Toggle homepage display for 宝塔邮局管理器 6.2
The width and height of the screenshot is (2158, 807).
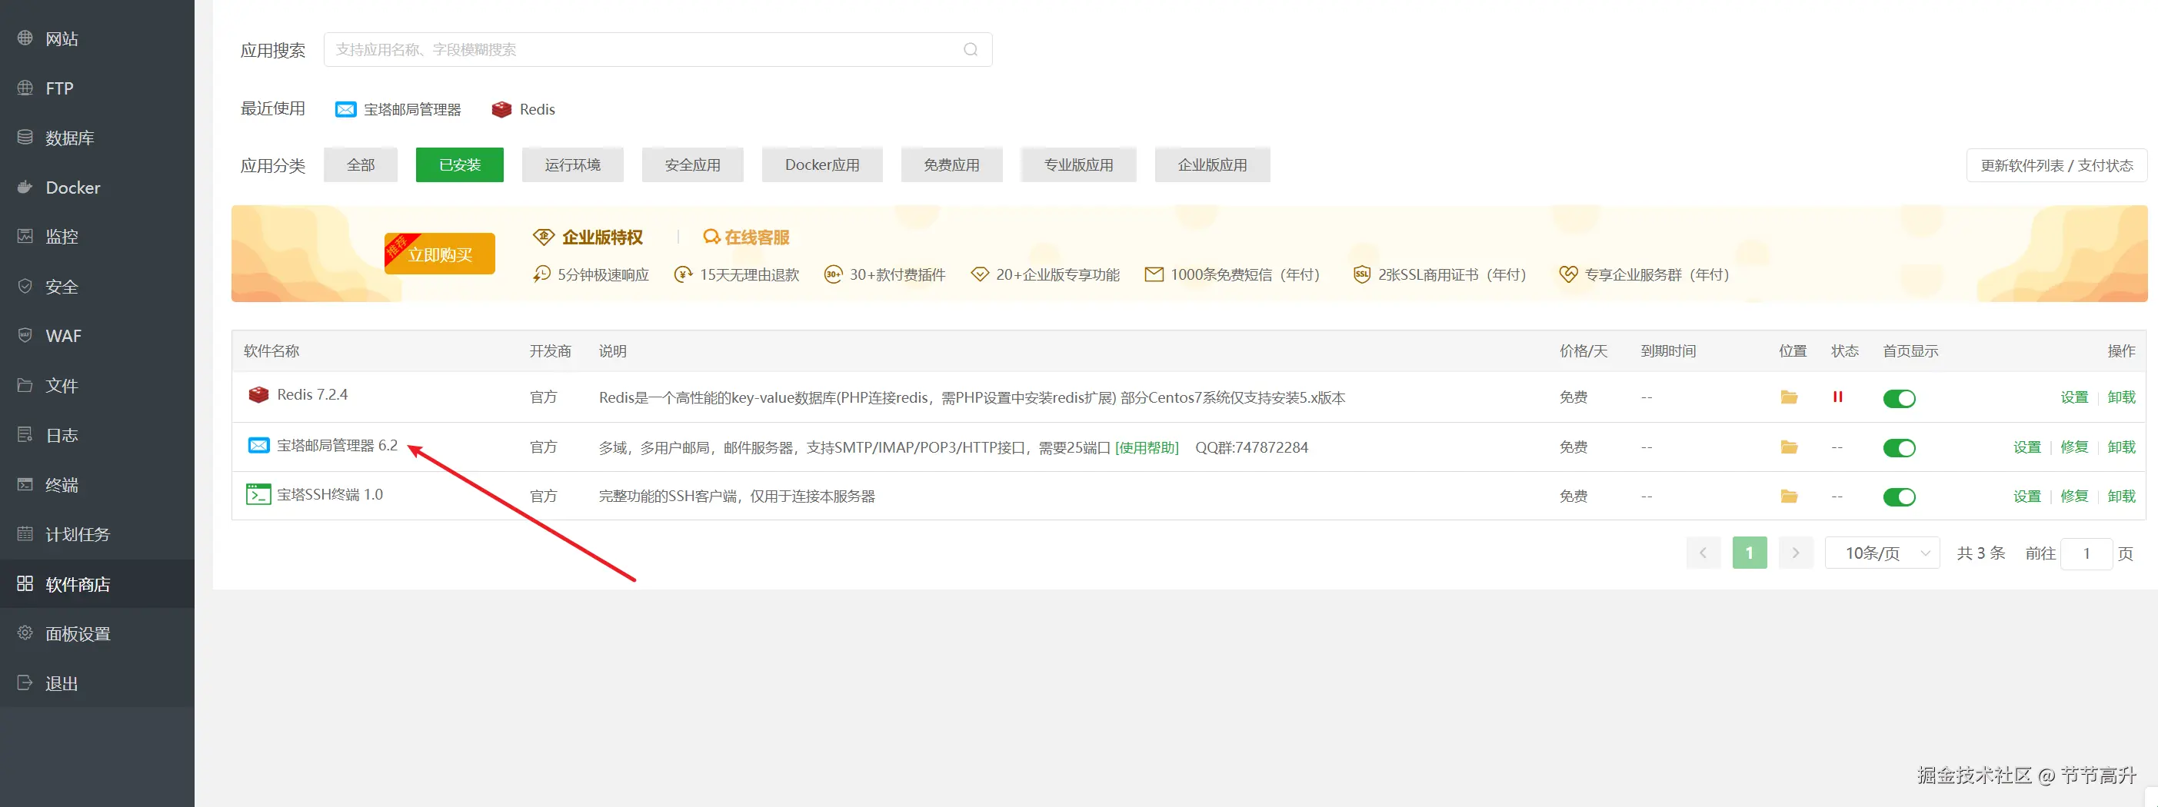[1899, 448]
